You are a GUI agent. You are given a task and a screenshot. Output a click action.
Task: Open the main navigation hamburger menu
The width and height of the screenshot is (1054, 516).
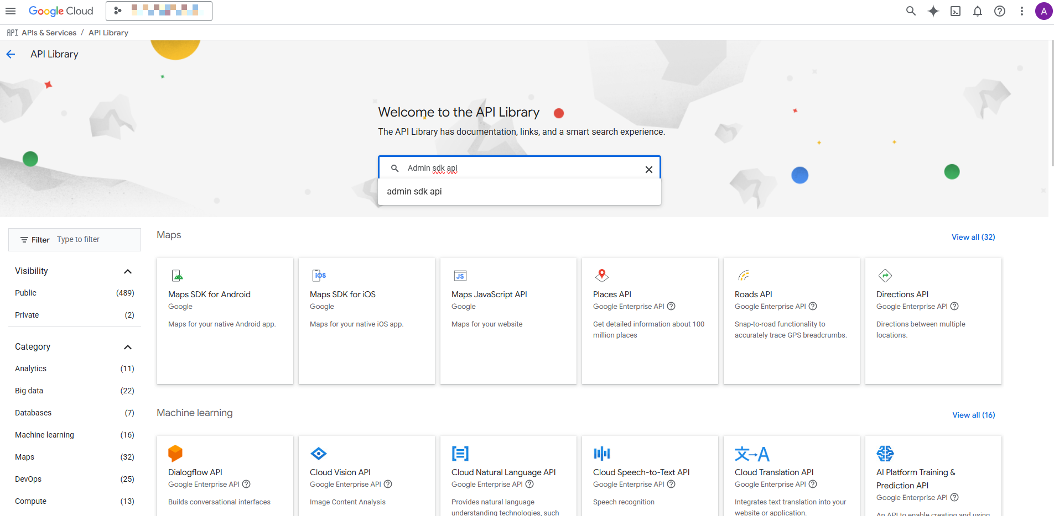click(11, 11)
